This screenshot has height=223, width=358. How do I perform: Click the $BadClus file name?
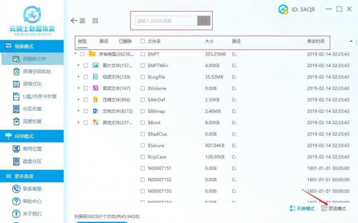(x=158, y=134)
